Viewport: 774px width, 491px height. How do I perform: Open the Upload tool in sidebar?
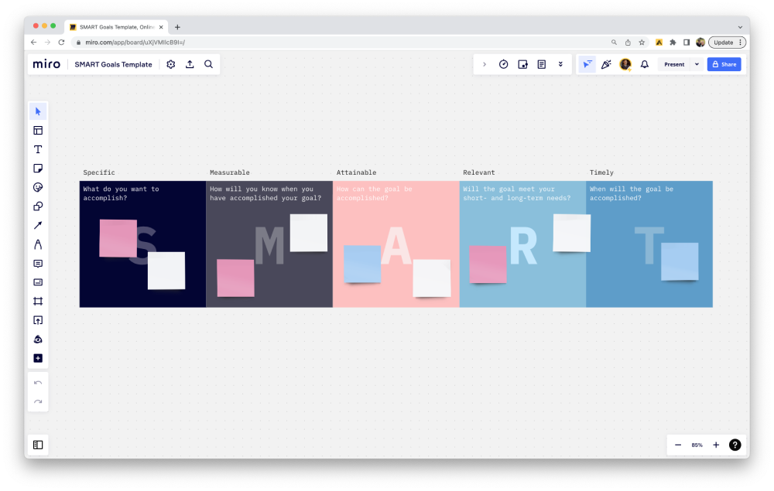point(38,320)
